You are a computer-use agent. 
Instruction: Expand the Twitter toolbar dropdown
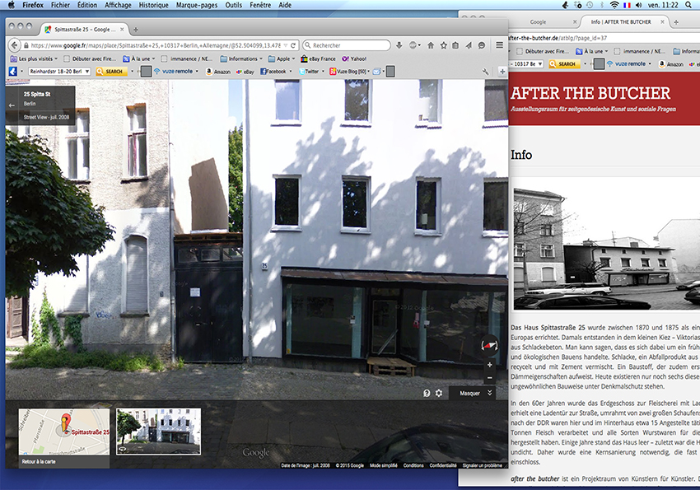[323, 72]
